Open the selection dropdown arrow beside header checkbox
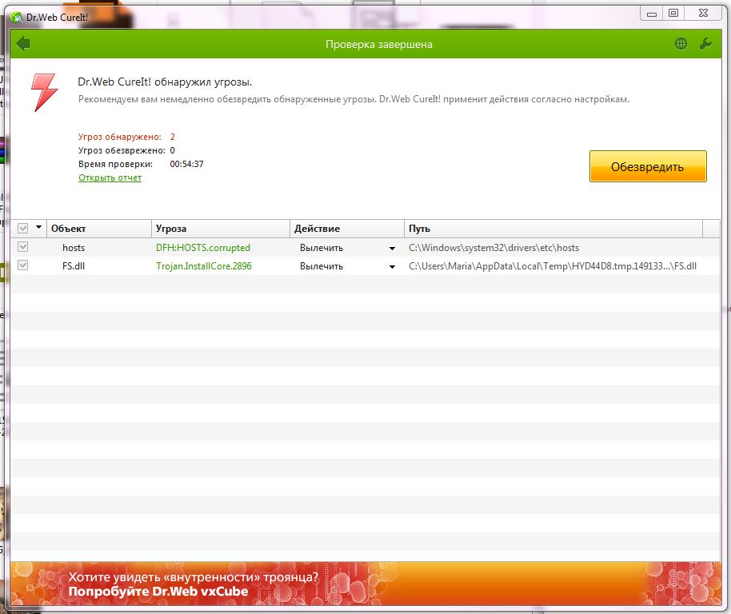Image resolution: width=731 pixels, height=614 pixels. pyautogui.click(x=38, y=227)
